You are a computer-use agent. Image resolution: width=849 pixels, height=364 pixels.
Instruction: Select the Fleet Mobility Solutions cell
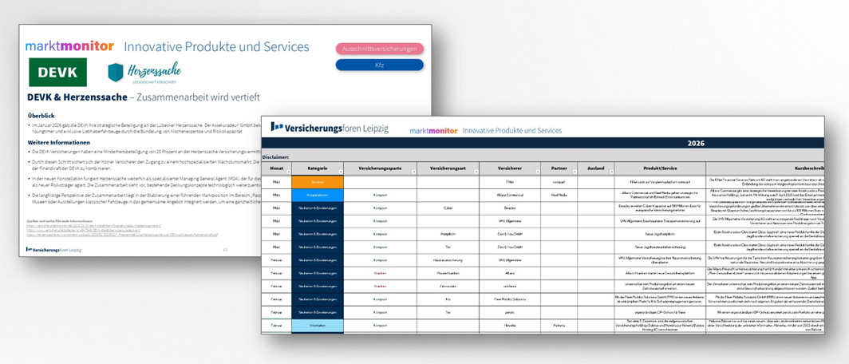pos(509,299)
